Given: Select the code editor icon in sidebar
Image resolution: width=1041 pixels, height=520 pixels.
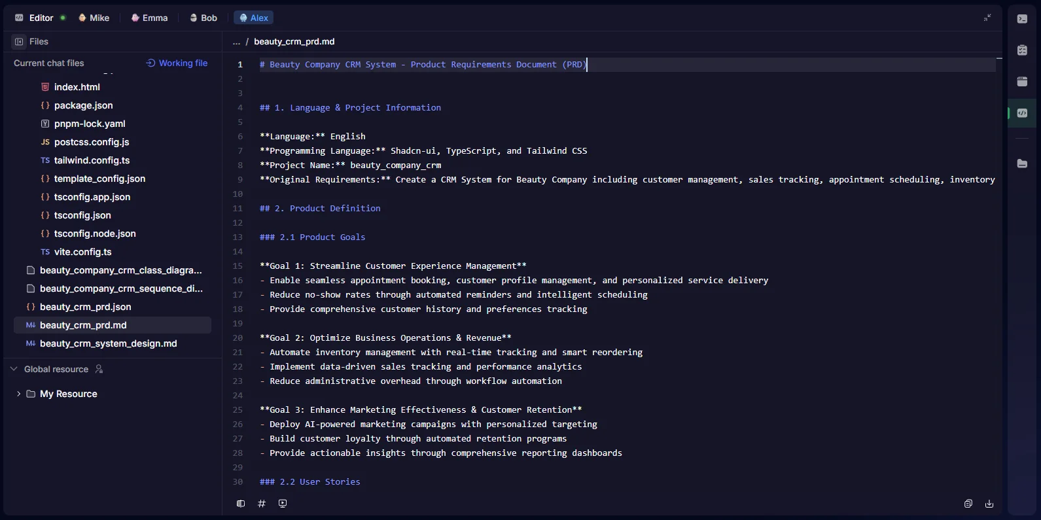Looking at the screenshot, I should pyautogui.click(x=1022, y=113).
